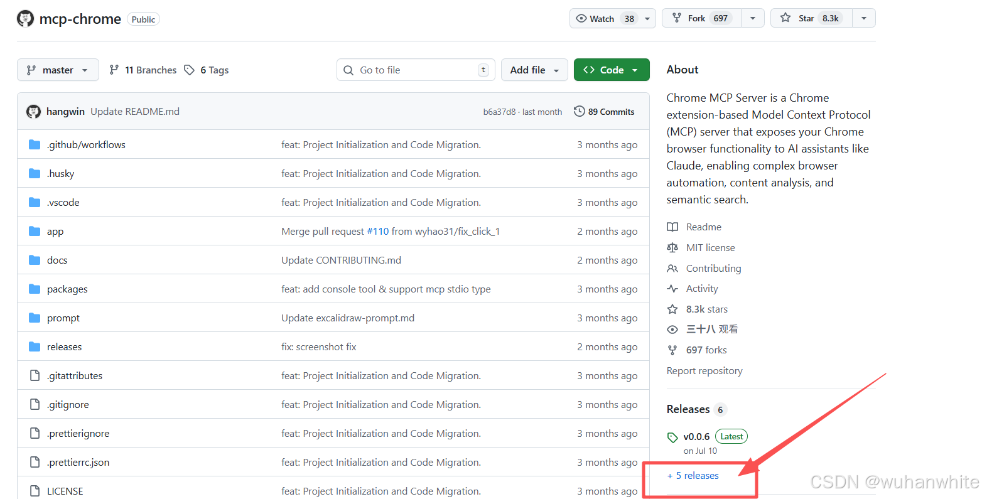Viewport: 982px width, 499px height.
Task: Open the .gitattributes file
Action: (75, 375)
